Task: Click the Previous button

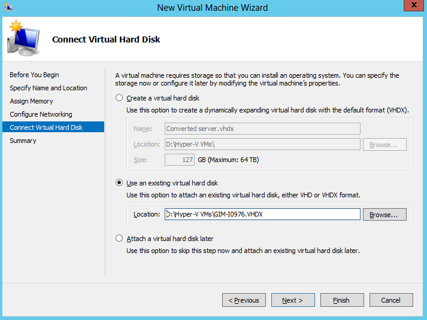Action: (244, 300)
